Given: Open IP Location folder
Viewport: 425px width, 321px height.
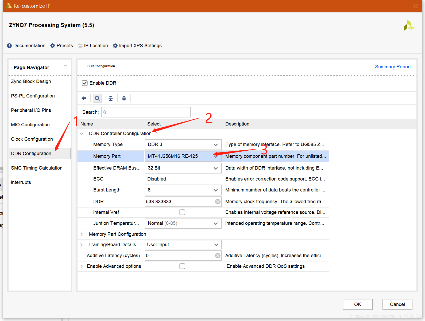Looking at the screenshot, I should point(80,46).
